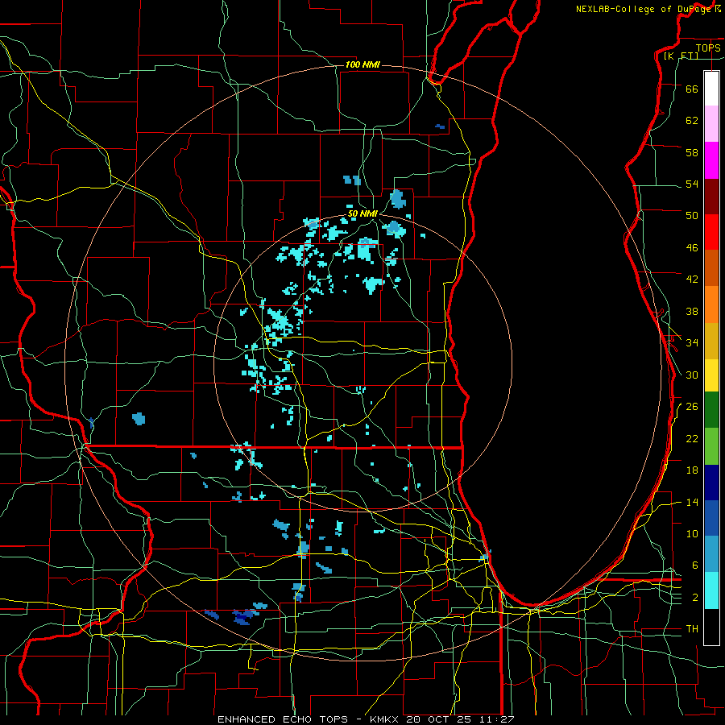The height and width of the screenshot is (725, 725).
Task: Click the legend value "14"
Action: click(692, 503)
